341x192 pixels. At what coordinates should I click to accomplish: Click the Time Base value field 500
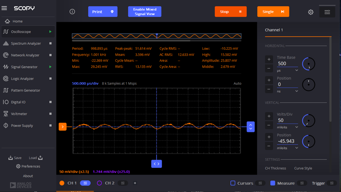pyautogui.click(x=287, y=64)
